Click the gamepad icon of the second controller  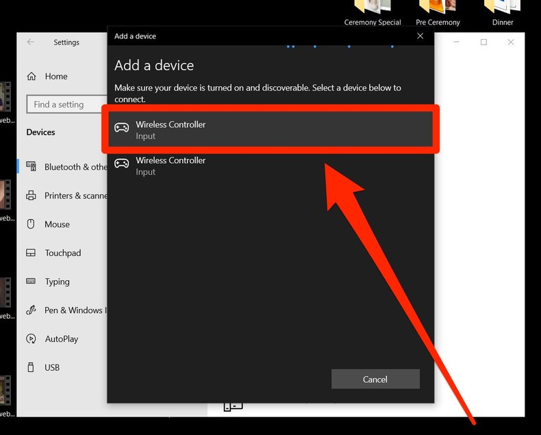(121, 163)
